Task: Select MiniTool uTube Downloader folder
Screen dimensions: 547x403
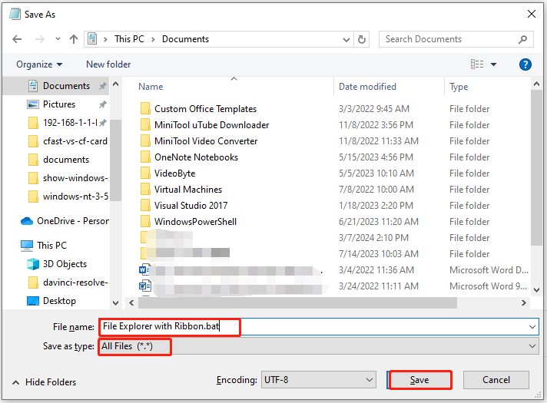Action: [x=211, y=125]
